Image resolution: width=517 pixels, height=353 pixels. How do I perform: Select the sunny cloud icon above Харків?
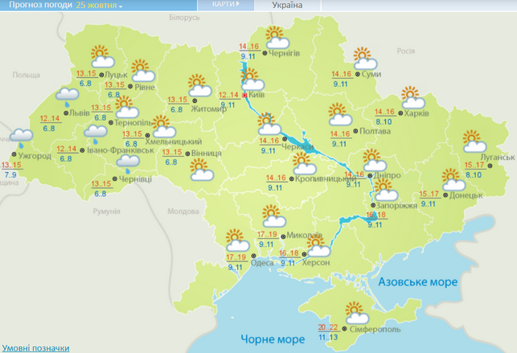coord(412,99)
